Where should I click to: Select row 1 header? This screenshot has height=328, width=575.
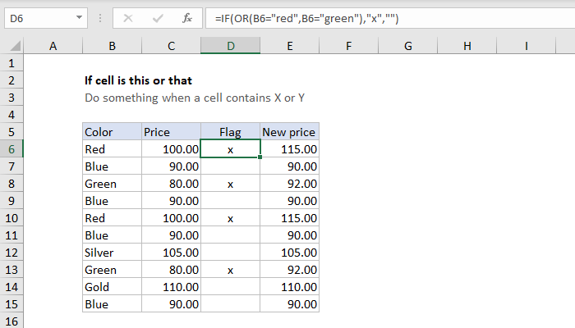coord(11,63)
